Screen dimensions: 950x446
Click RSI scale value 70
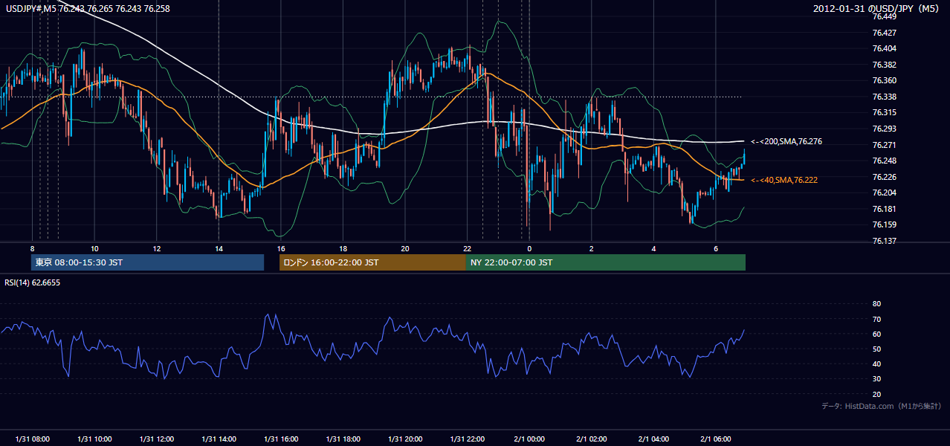click(876, 319)
